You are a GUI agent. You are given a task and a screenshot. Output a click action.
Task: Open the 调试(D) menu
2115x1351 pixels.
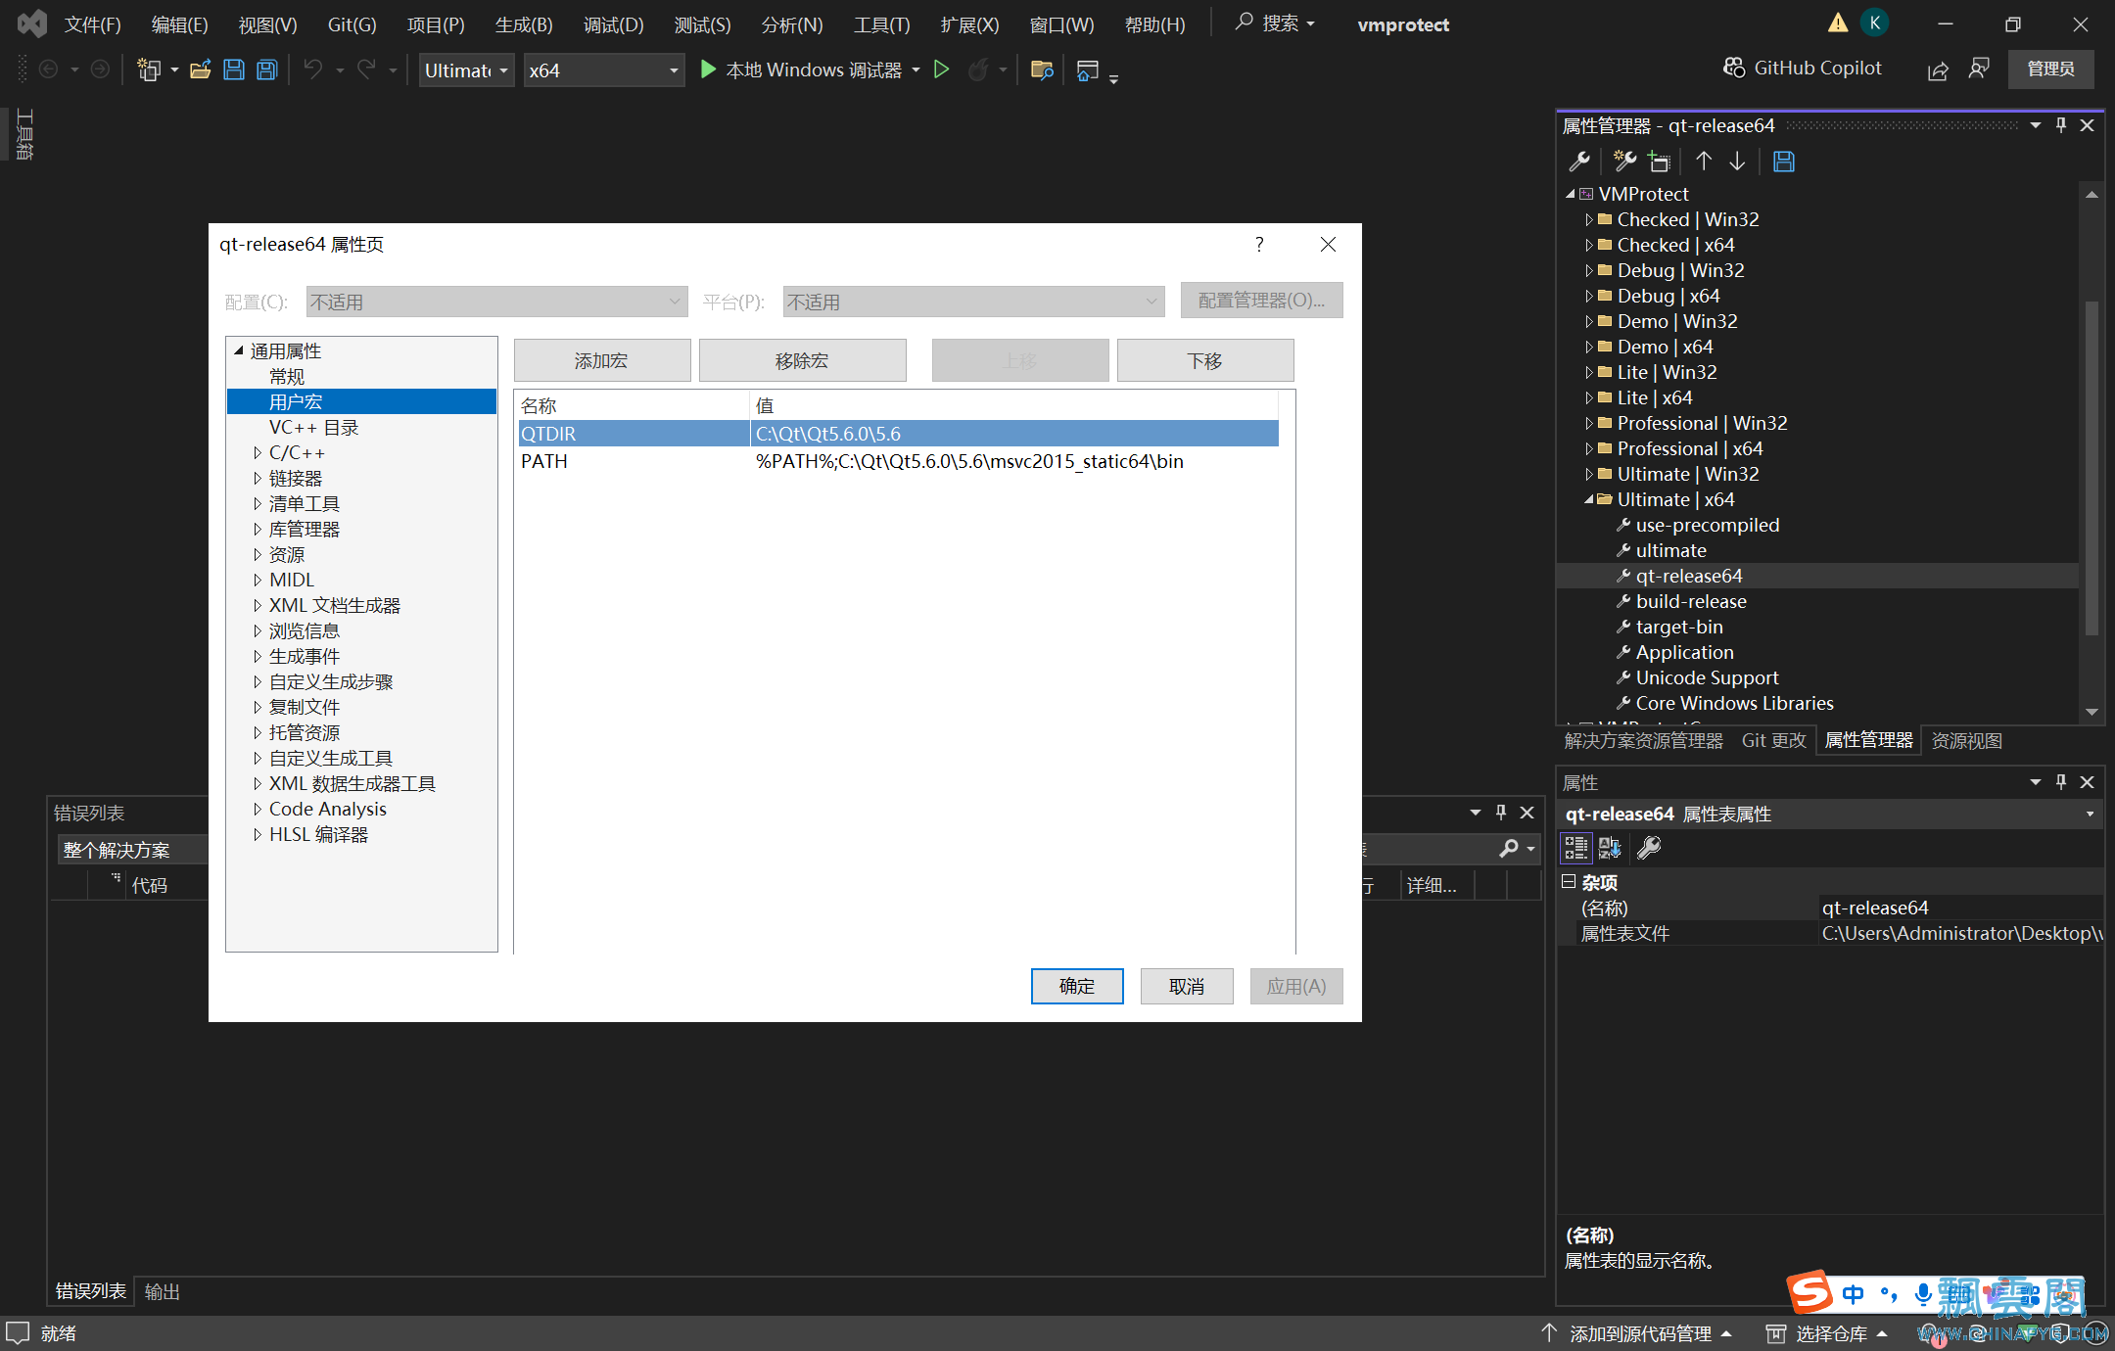coord(613,24)
